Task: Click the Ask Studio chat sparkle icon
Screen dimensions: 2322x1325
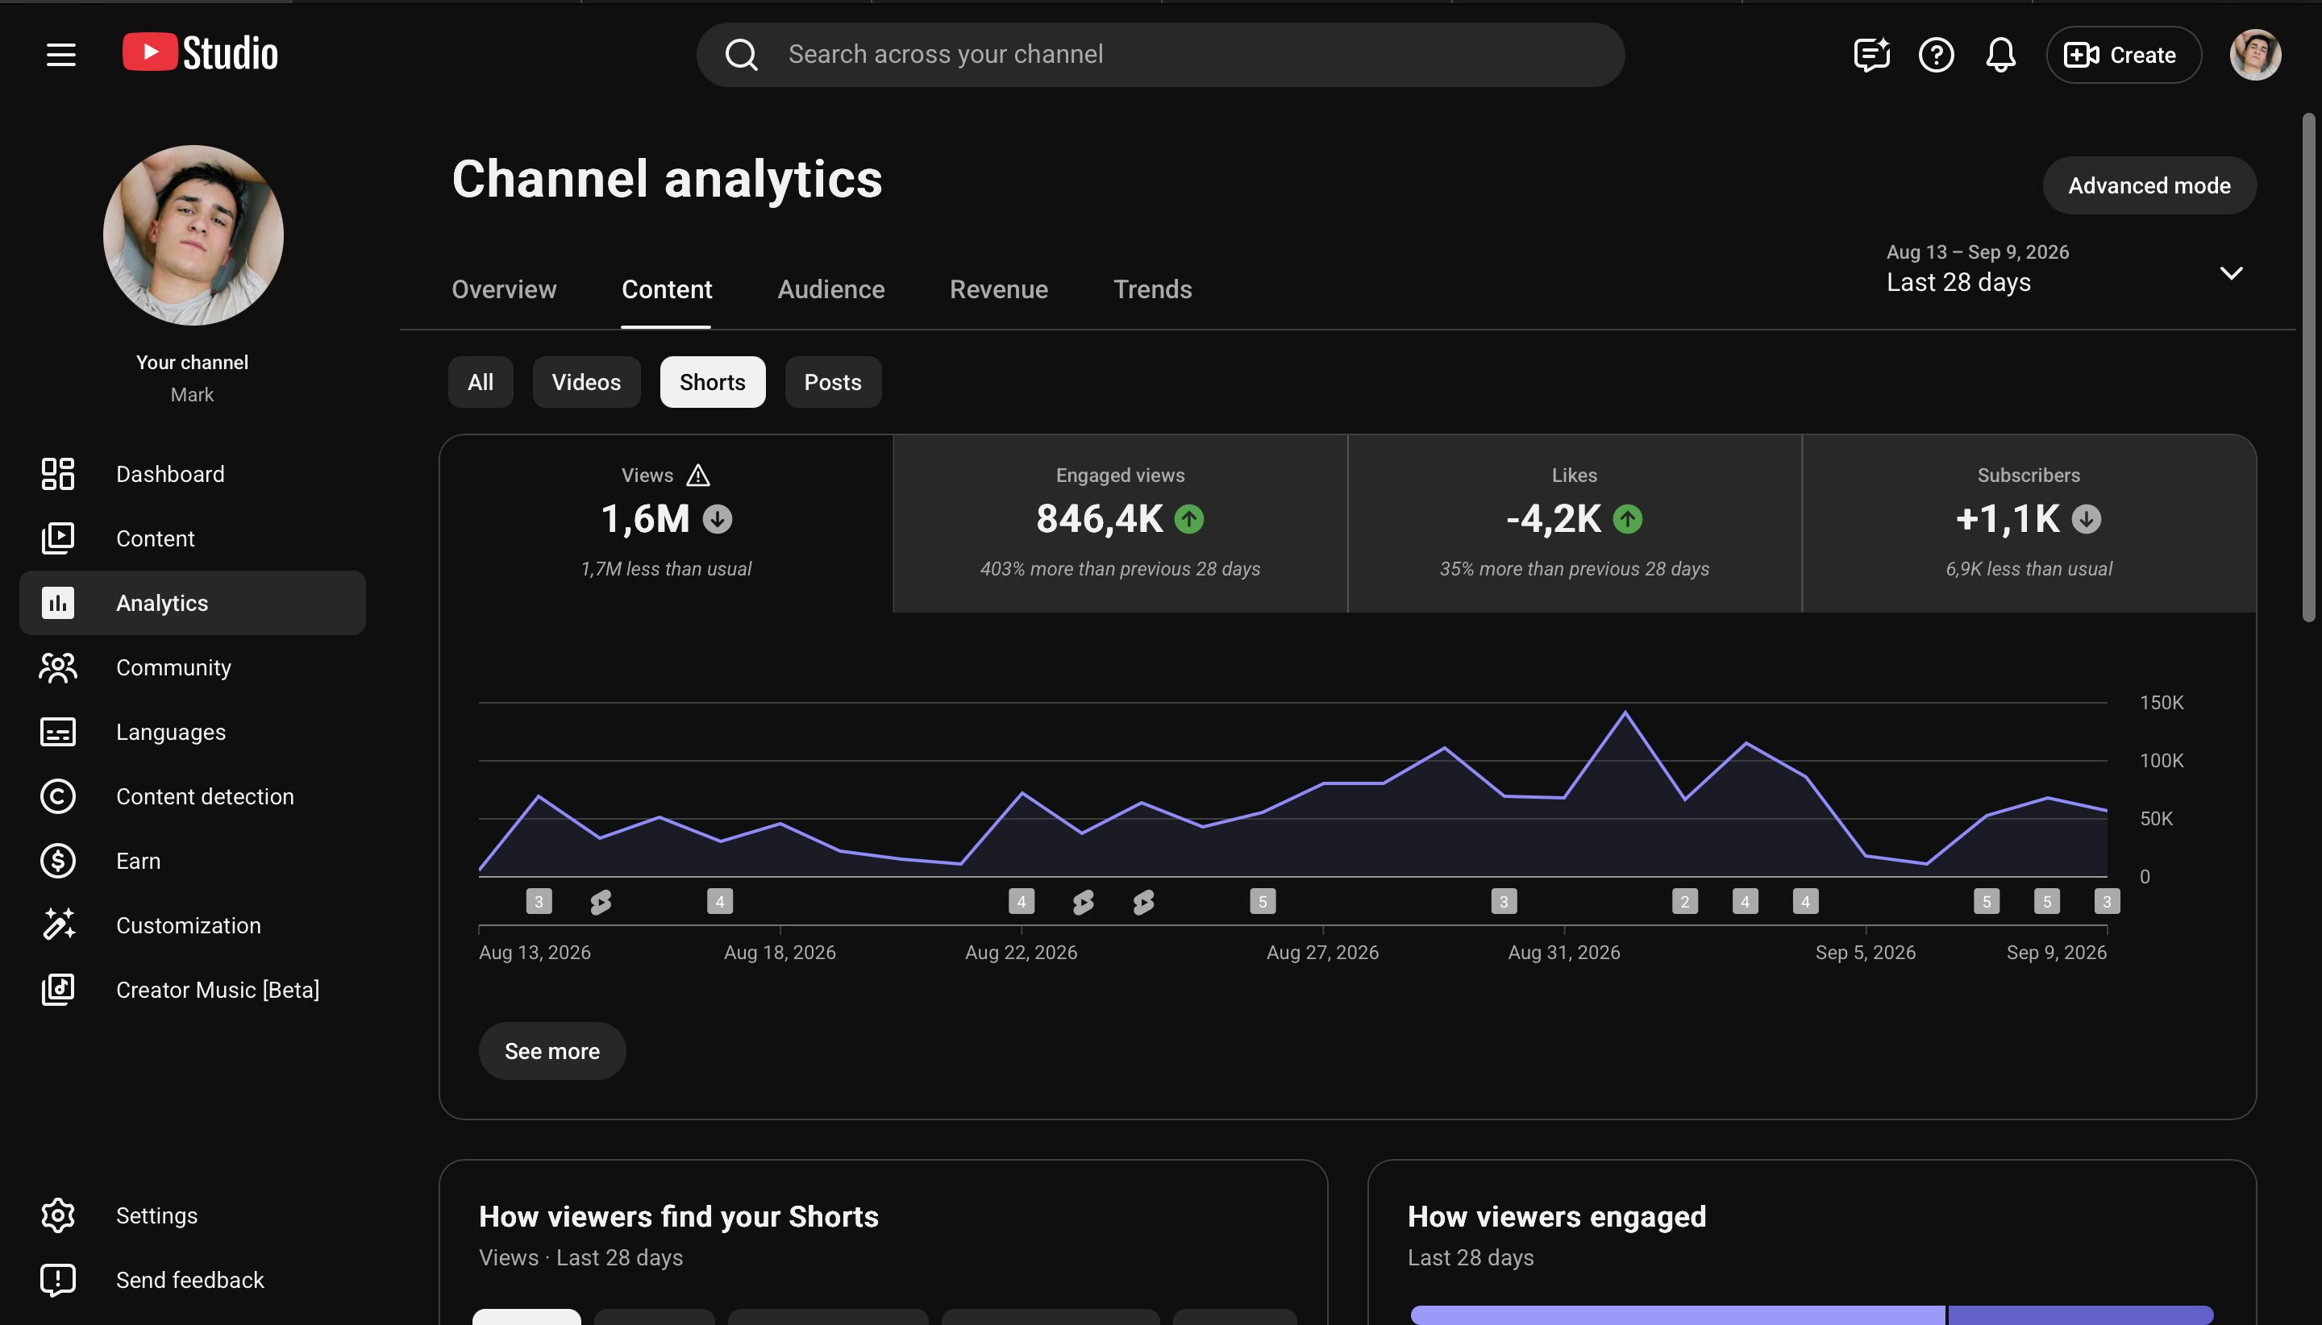Action: tap(1871, 55)
